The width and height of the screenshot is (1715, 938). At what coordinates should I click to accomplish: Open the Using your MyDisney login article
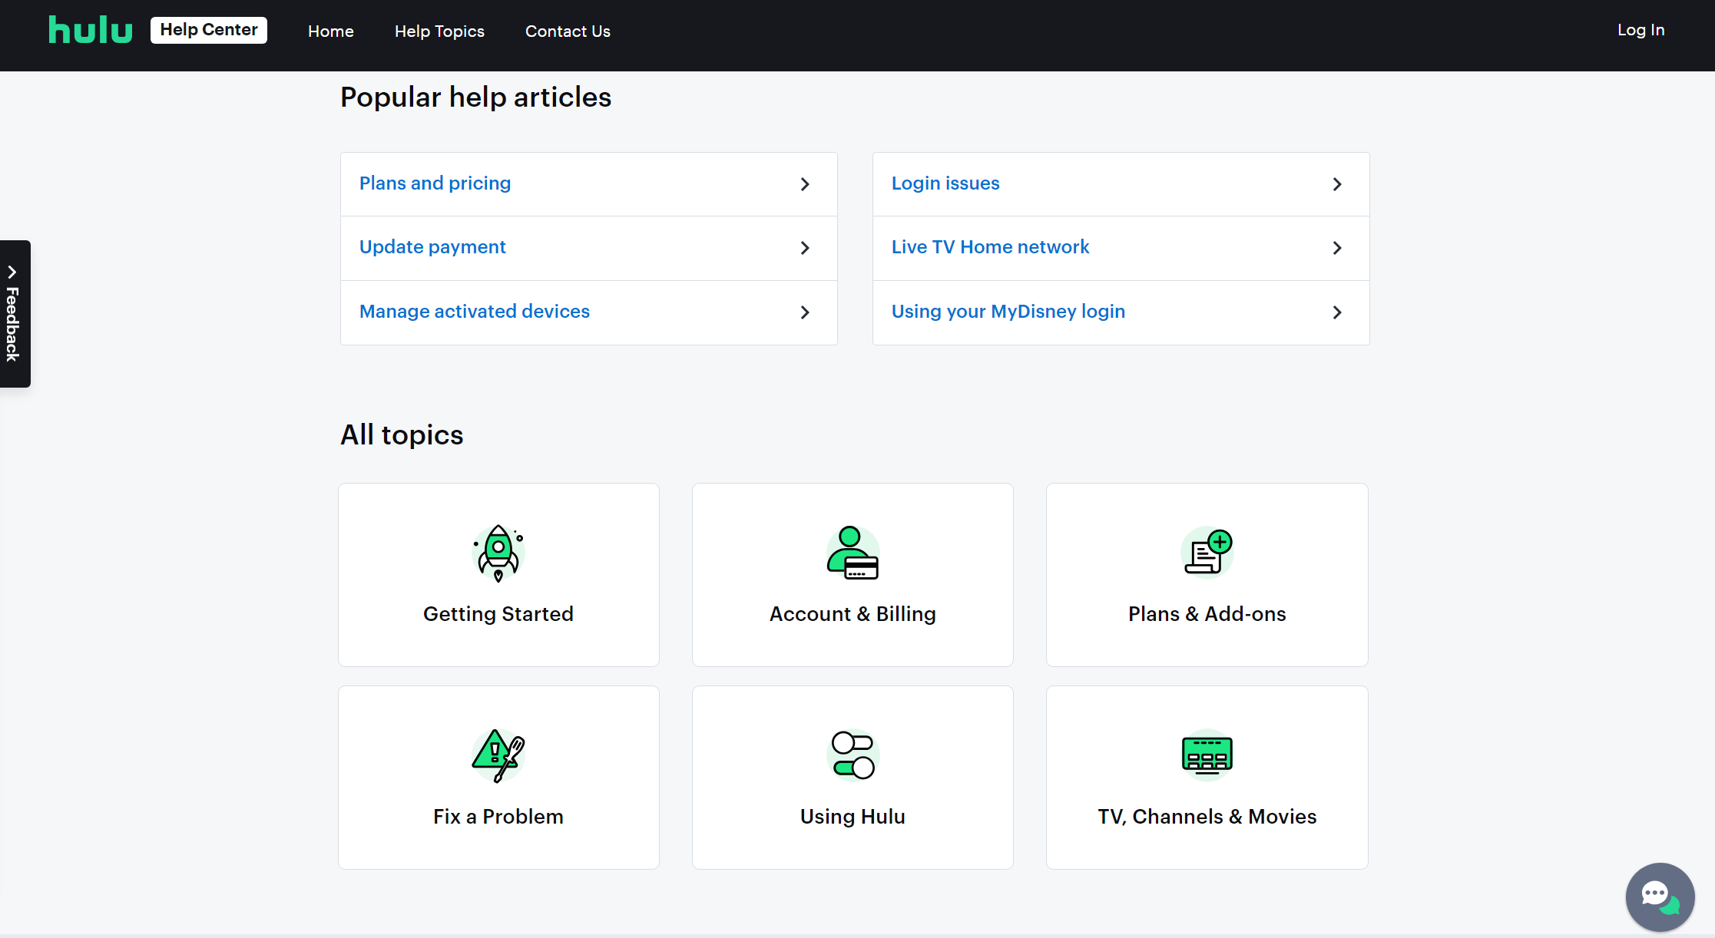click(x=1121, y=312)
